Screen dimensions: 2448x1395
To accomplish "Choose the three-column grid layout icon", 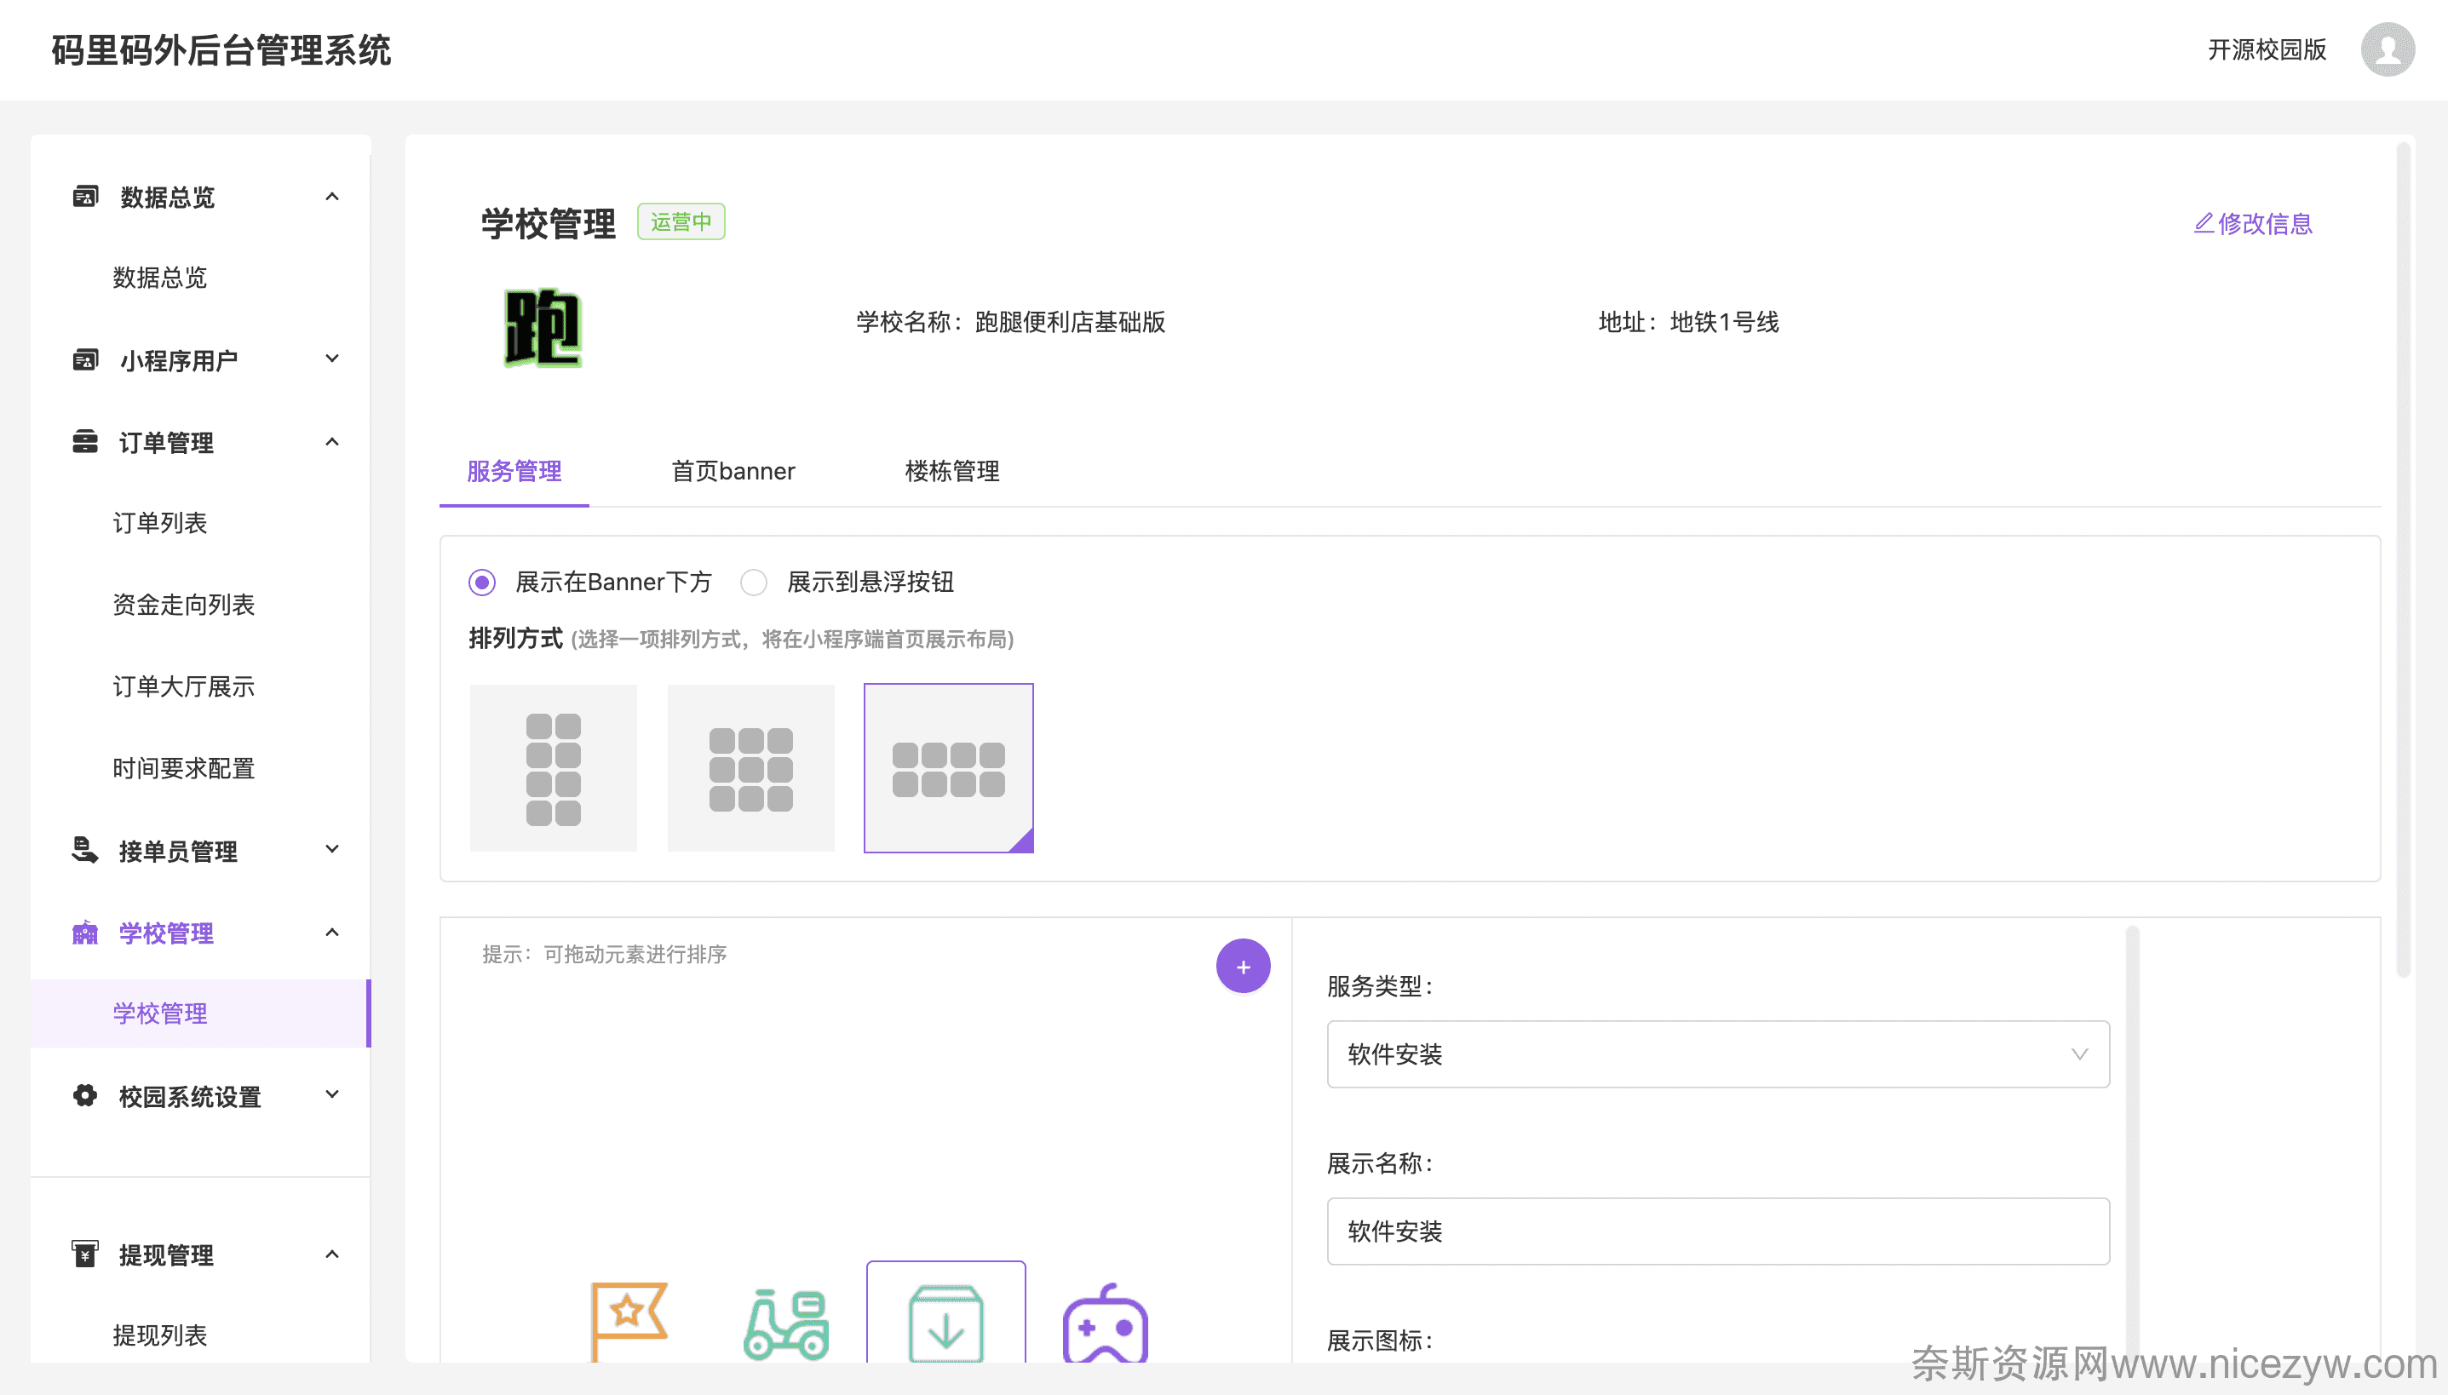I will (750, 768).
